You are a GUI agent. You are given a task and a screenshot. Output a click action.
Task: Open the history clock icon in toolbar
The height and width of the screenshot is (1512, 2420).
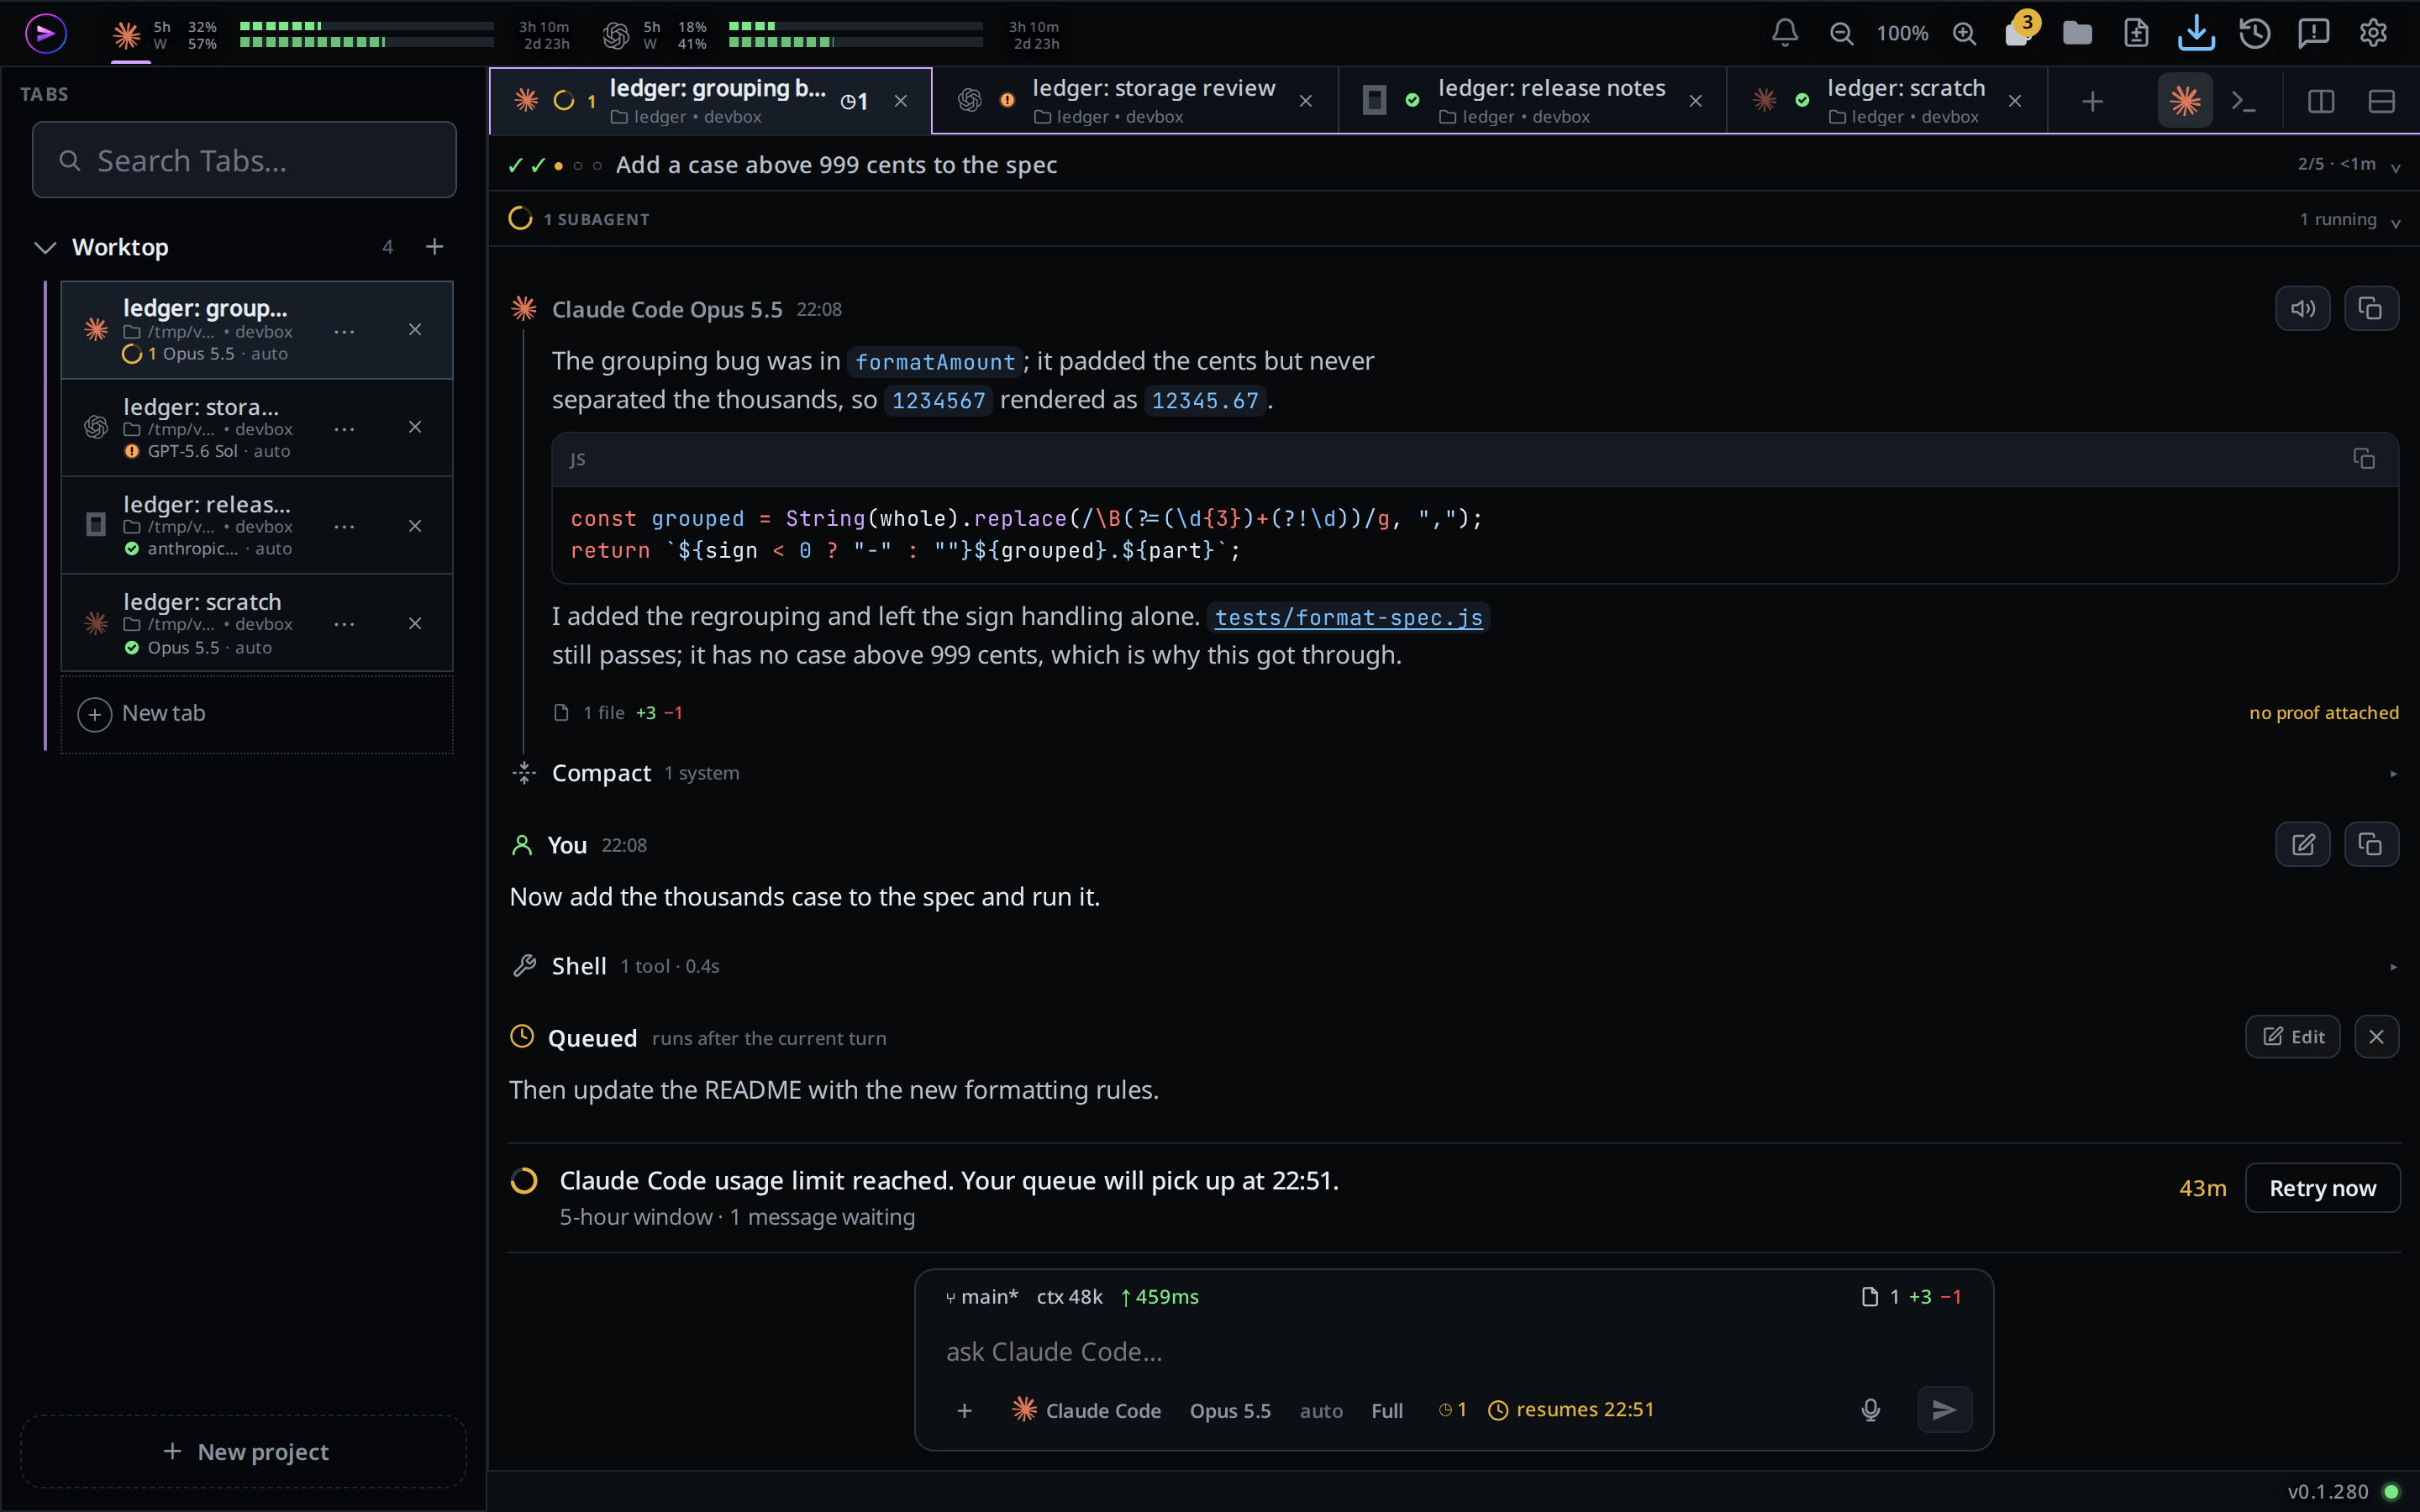click(x=2255, y=33)
